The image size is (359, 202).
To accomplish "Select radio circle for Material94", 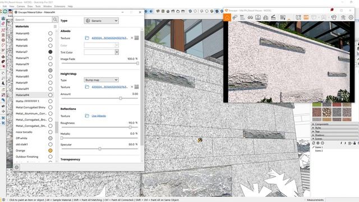I will 50,95.
